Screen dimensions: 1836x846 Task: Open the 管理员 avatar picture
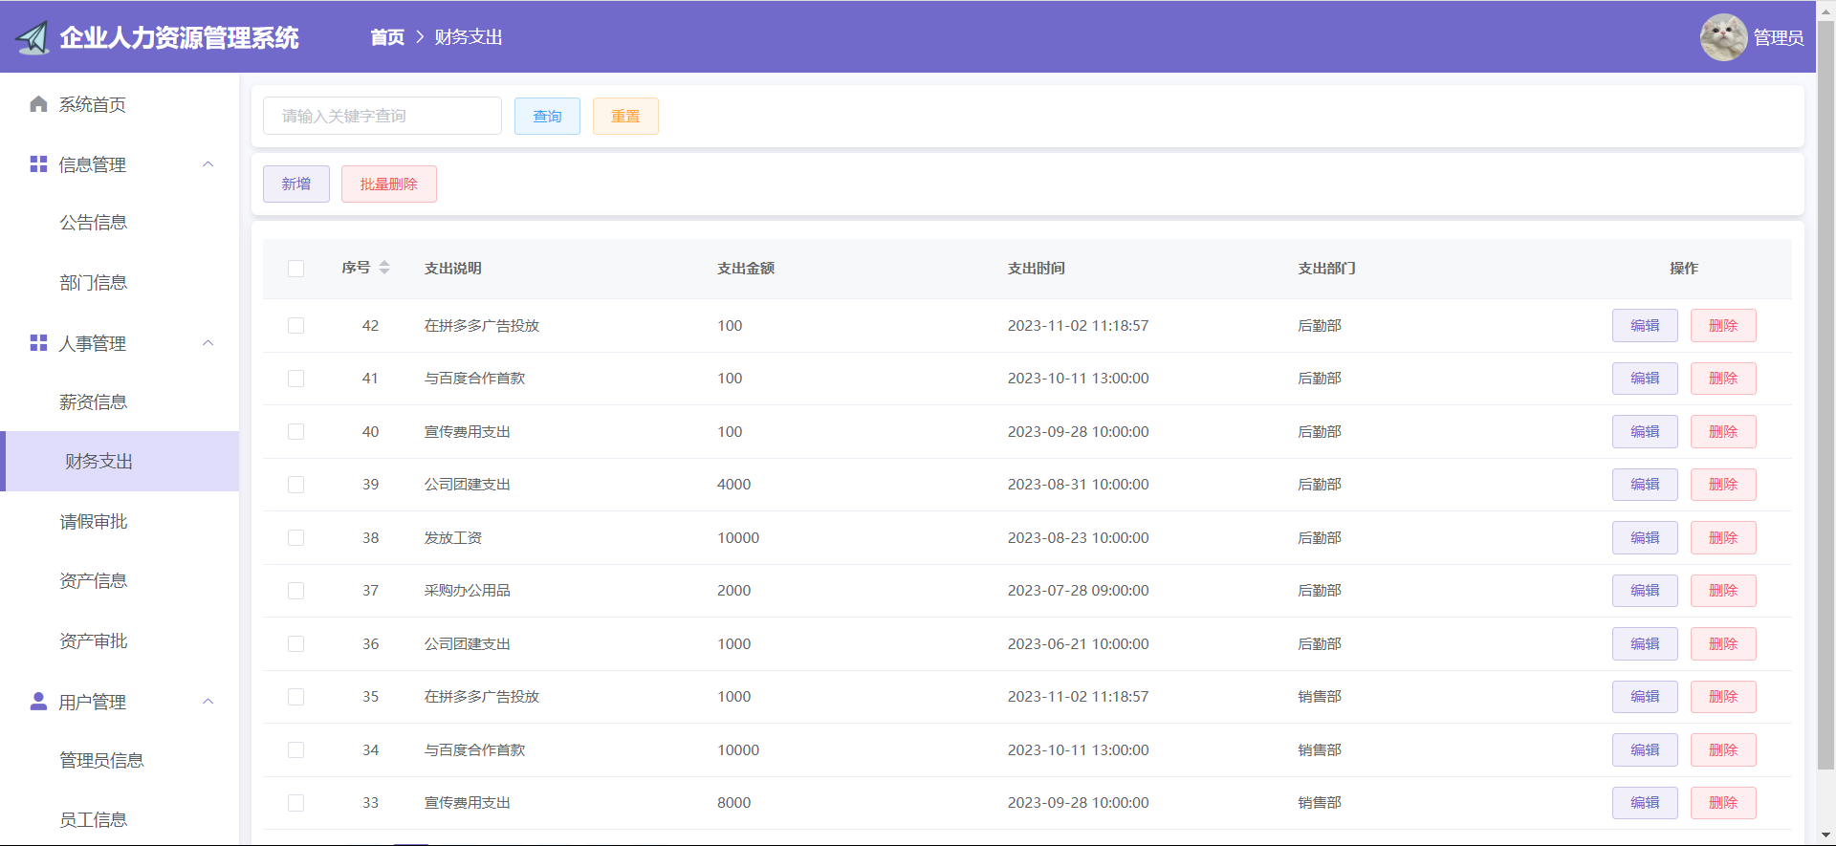1723,37
